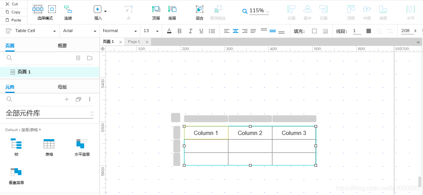Align widgets left with 左侧

[x=291, y=9]
